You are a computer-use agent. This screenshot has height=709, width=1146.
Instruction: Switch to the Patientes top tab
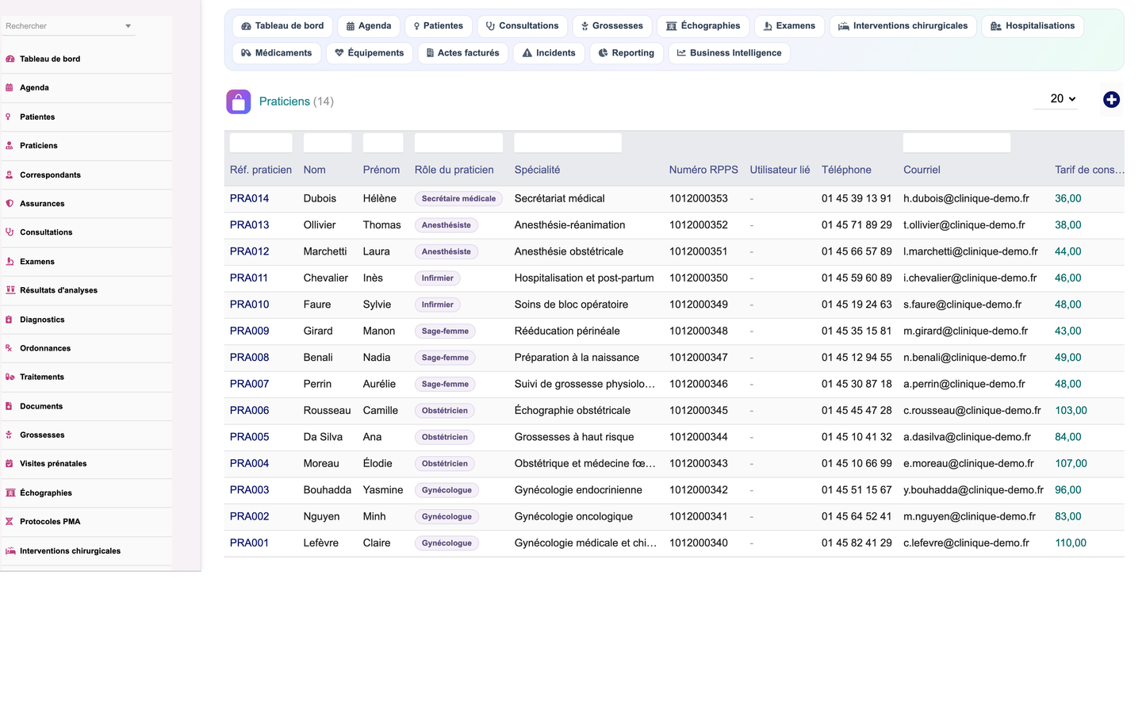439,26
